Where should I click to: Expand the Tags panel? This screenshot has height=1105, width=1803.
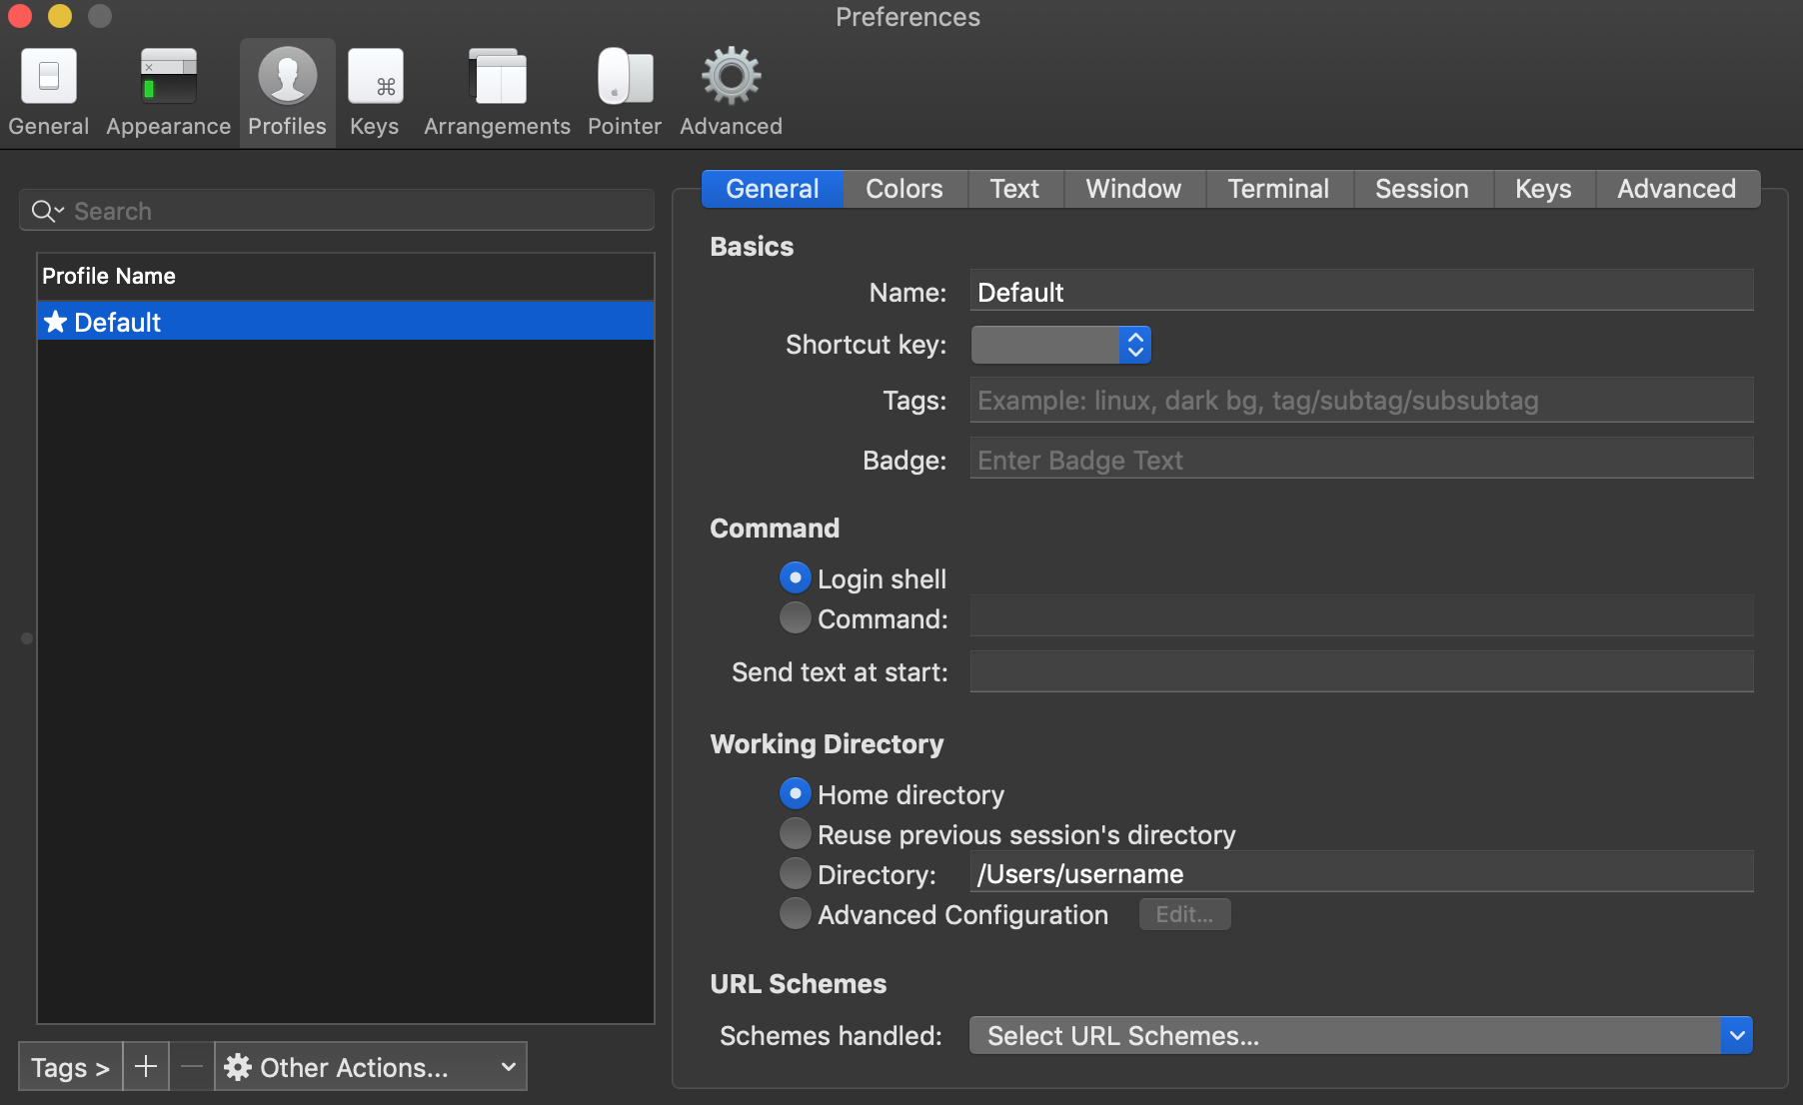70,1066
